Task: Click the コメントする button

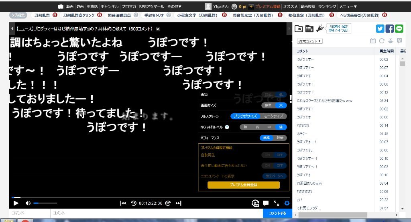Action: (278, 213)
